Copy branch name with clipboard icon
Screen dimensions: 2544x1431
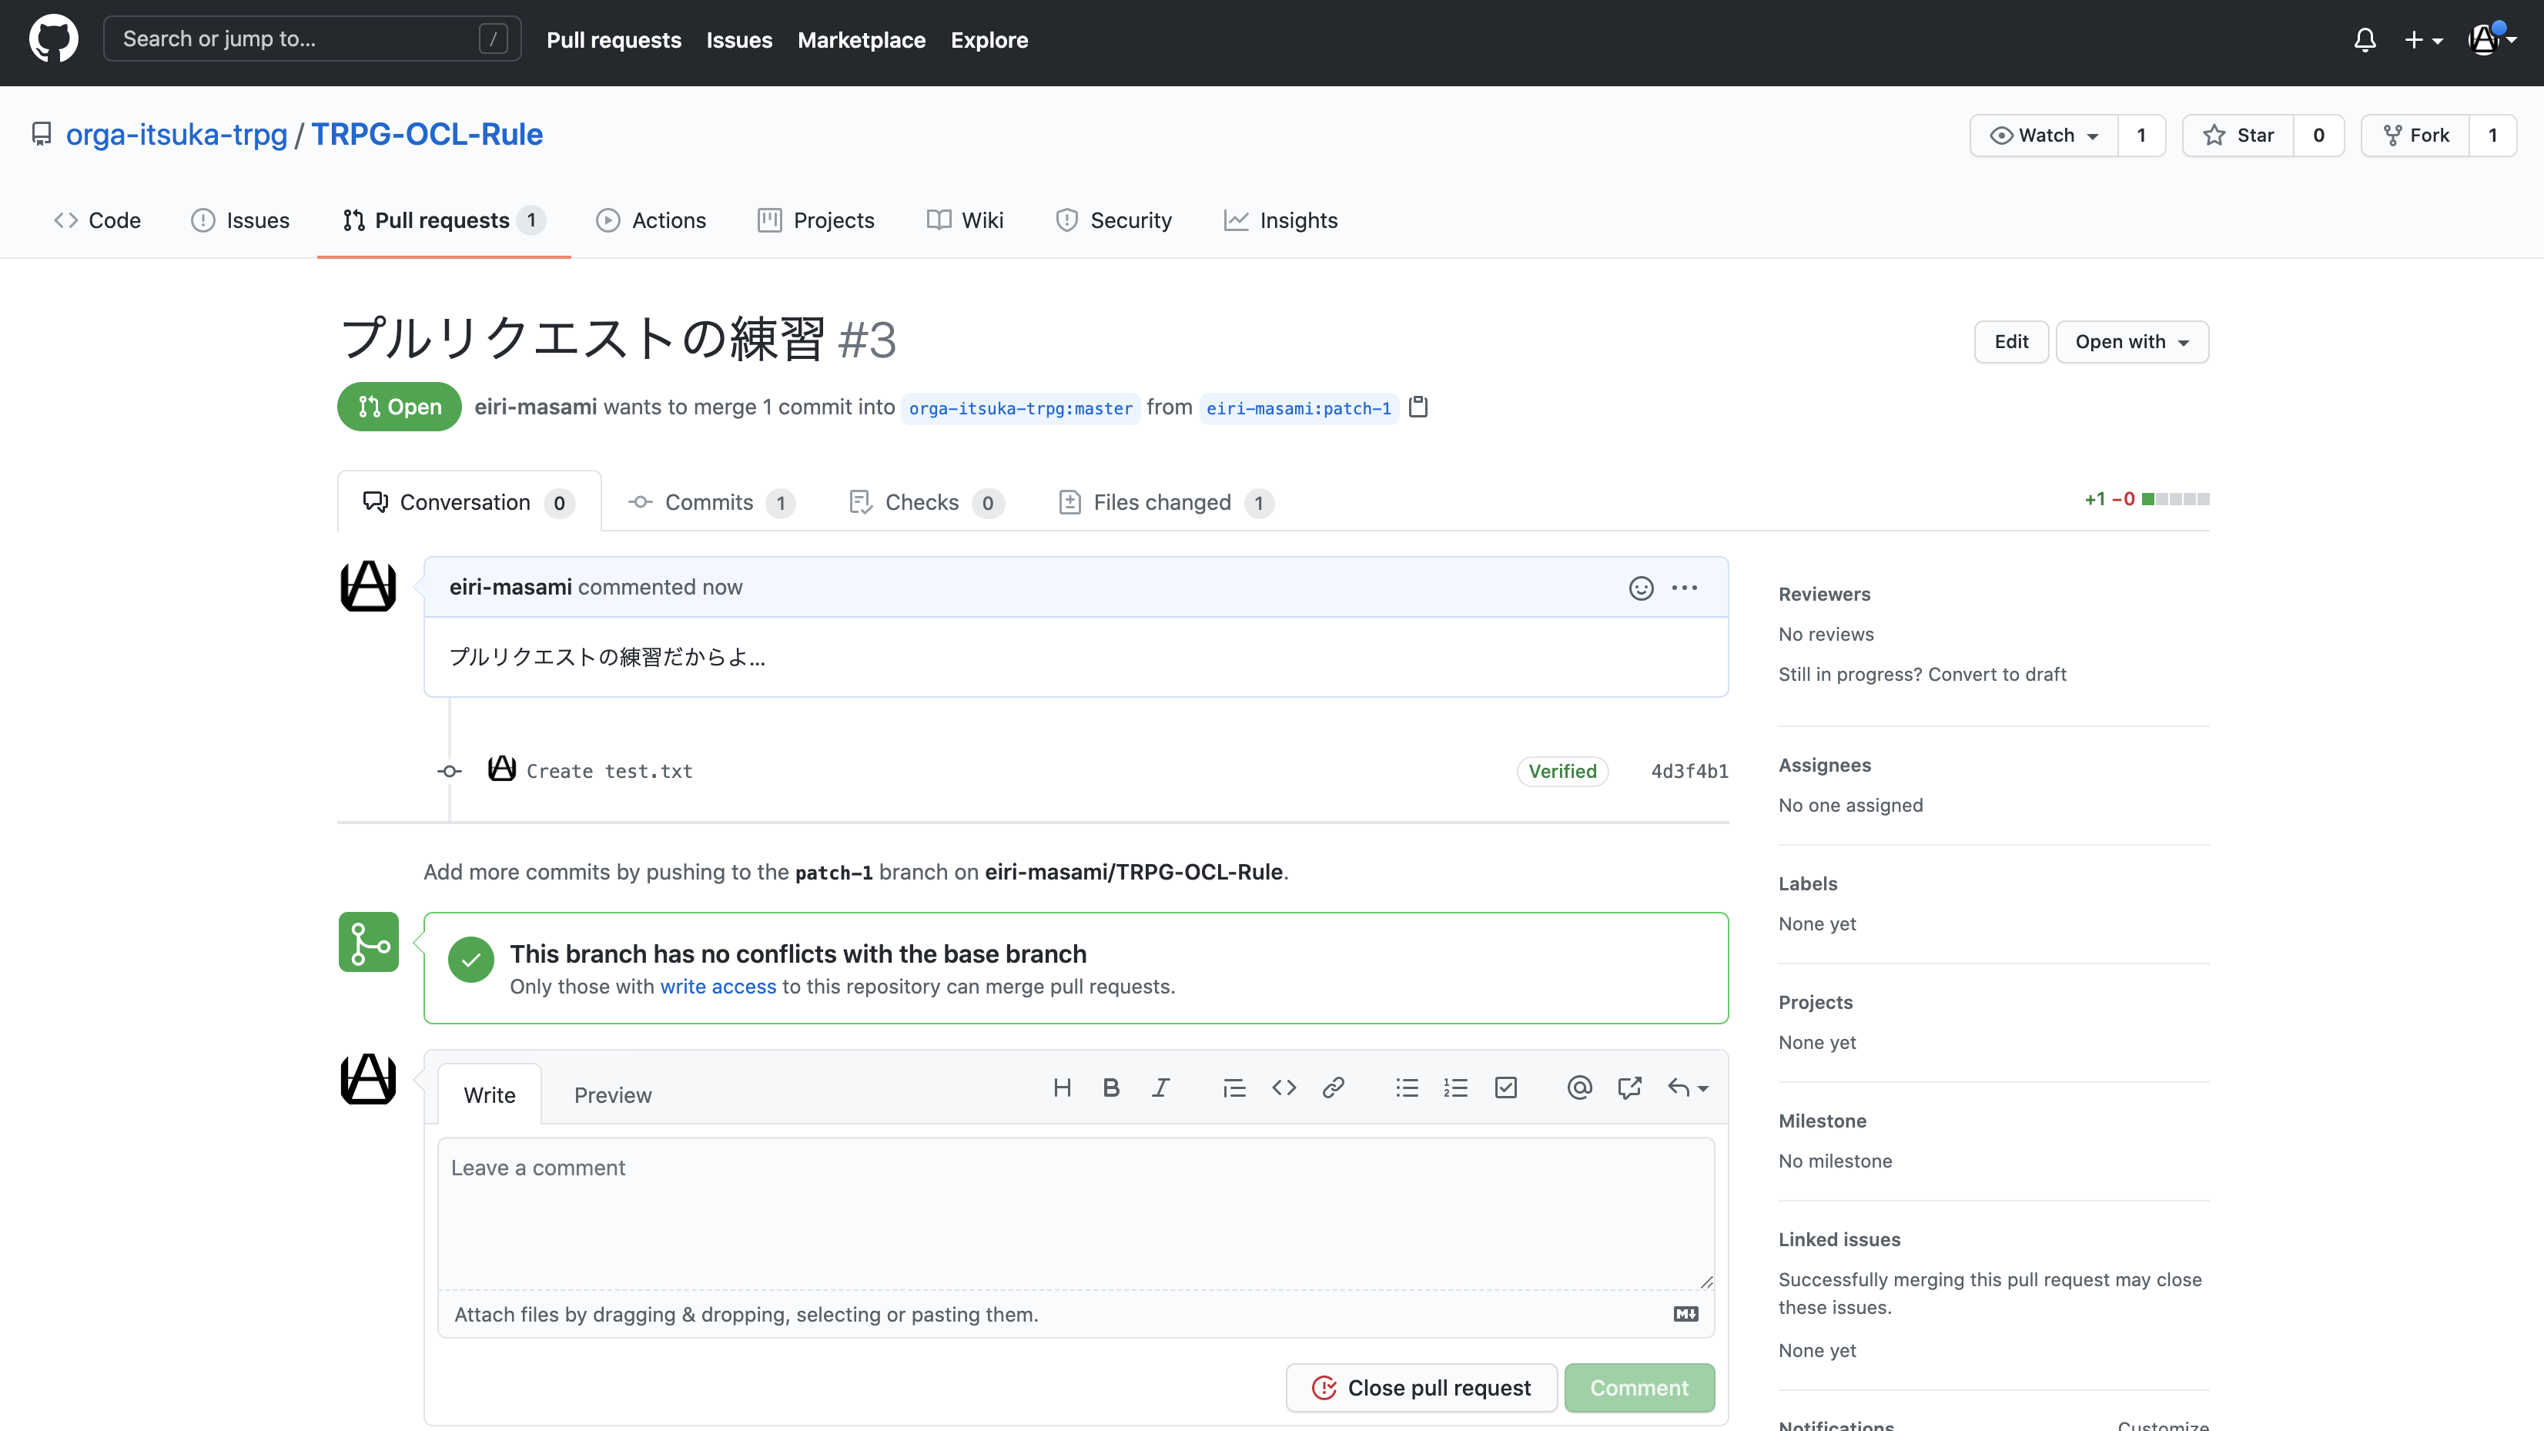point(1418,407)
